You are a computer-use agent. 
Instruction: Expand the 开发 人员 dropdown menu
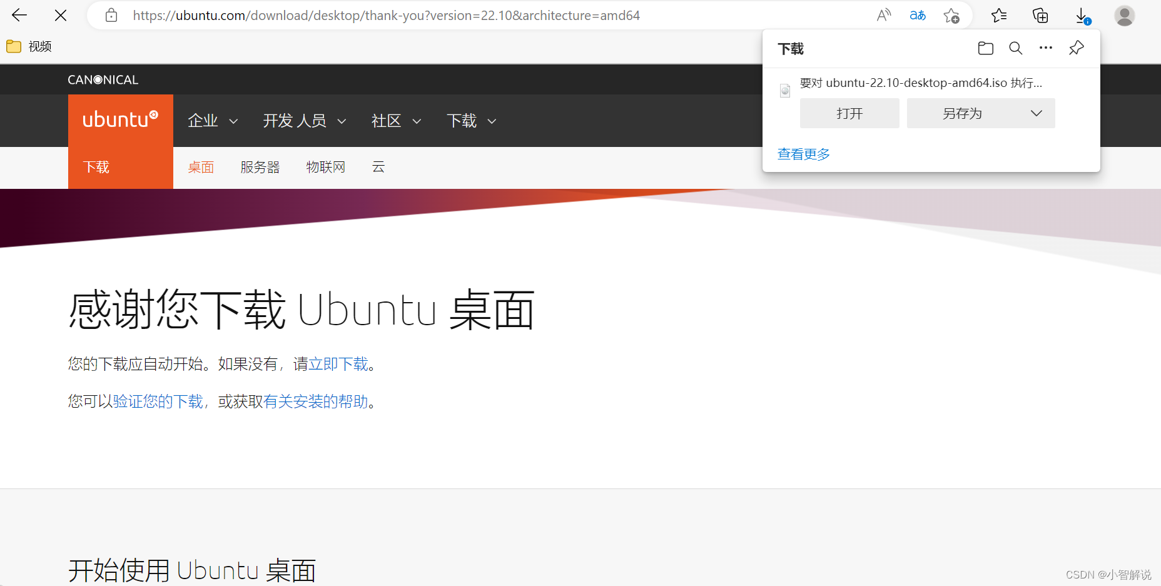tap(304, 121)
